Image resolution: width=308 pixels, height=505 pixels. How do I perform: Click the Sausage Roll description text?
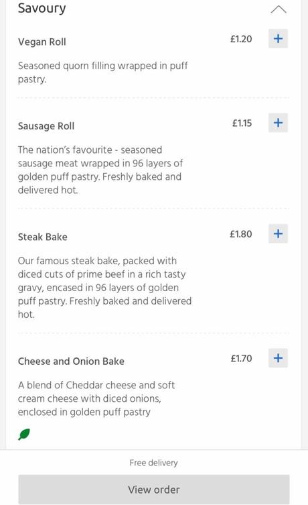click(100, 170)
